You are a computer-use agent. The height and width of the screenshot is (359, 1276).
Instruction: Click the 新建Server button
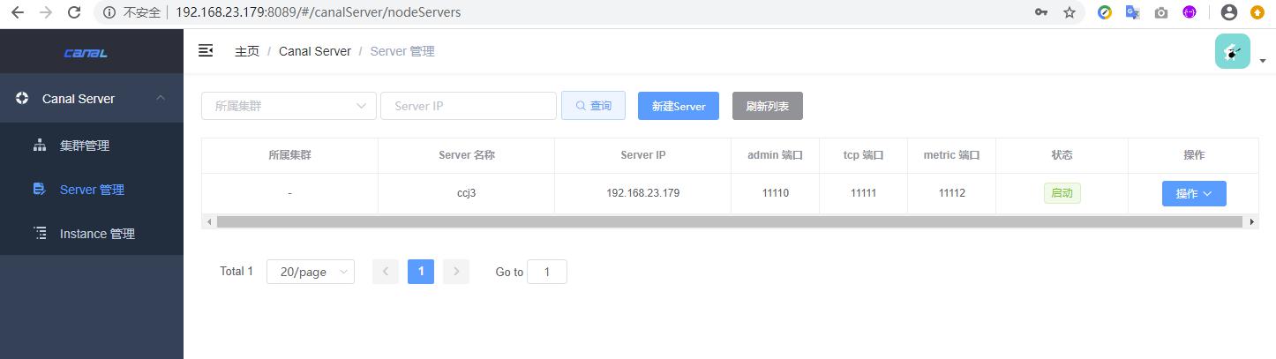pos(678,106)
